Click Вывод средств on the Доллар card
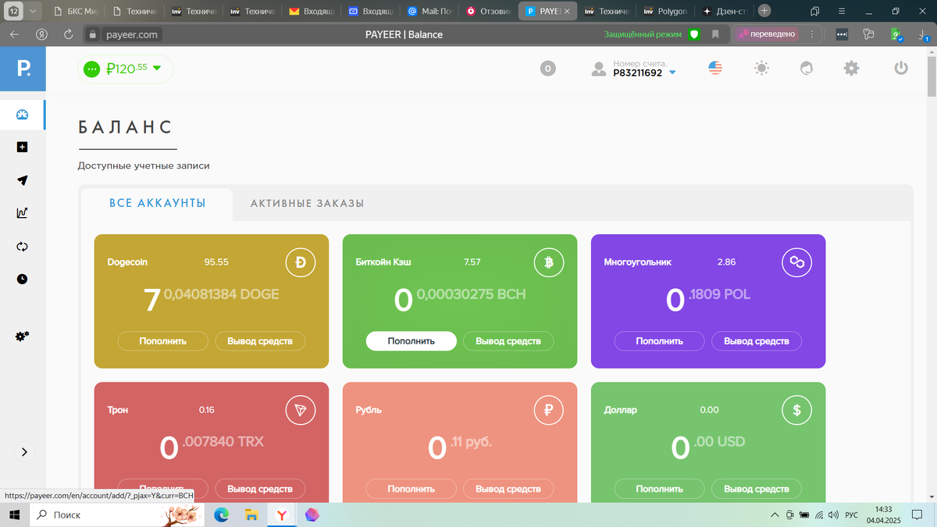937x527 pixels. 757,489
